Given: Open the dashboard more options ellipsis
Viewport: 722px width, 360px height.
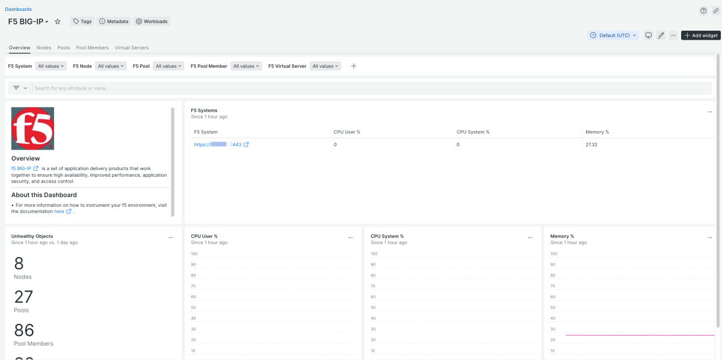Looking at the screenshot, I should coord(673,35).
